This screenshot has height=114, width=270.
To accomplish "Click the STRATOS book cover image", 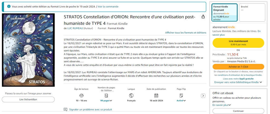I will click(x=28, y=50).
